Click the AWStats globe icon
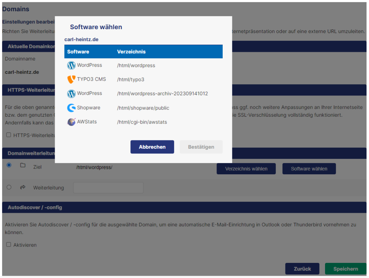Screen dimensions: 369x278 point(71,122)
